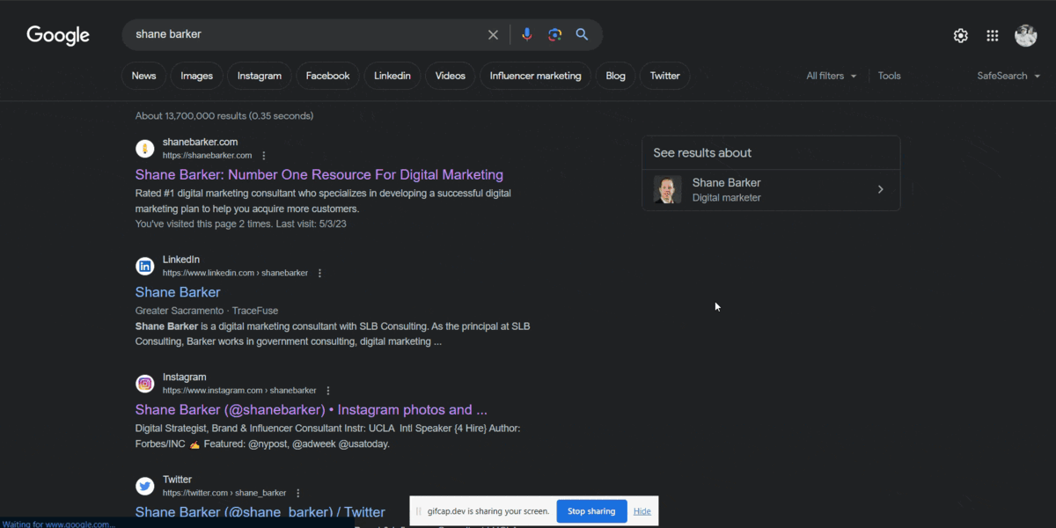
Task: Open the LinkedIn Shane Barker result title
Action: coord(178,292)
